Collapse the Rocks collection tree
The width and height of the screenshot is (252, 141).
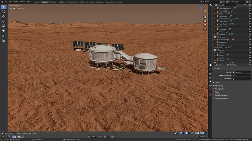click(x=213, y=50)
